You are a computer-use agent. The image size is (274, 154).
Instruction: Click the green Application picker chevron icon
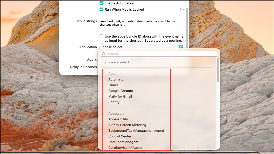coord(181,47)
